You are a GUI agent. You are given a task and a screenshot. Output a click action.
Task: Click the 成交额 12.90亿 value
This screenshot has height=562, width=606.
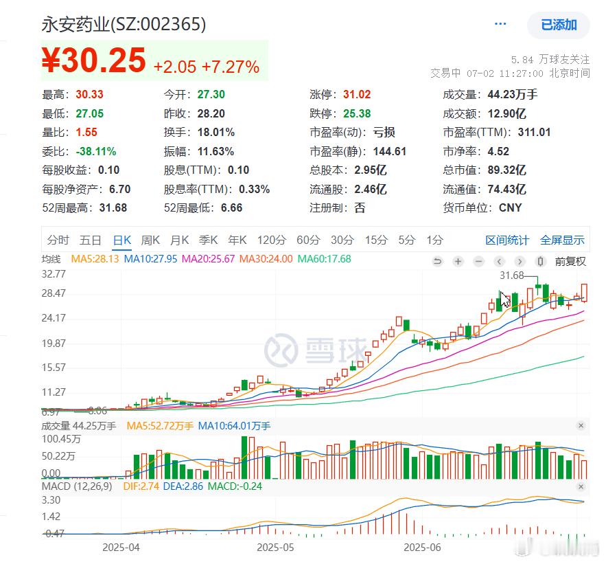(x=506, y=114)
